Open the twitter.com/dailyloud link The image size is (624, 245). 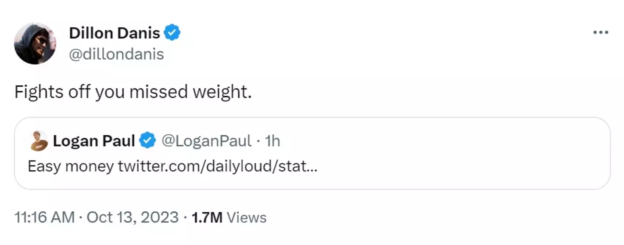point(218,166)
